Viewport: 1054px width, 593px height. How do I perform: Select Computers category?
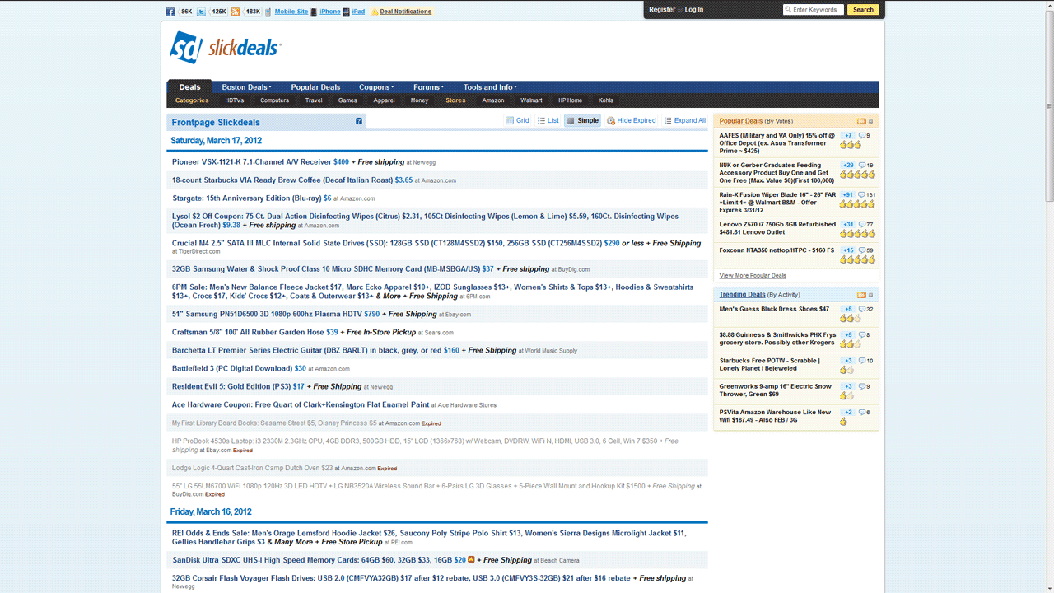click(274, 100)
